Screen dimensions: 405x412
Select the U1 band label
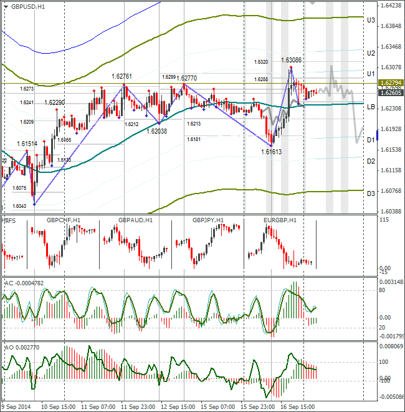(x=371, y=74)
